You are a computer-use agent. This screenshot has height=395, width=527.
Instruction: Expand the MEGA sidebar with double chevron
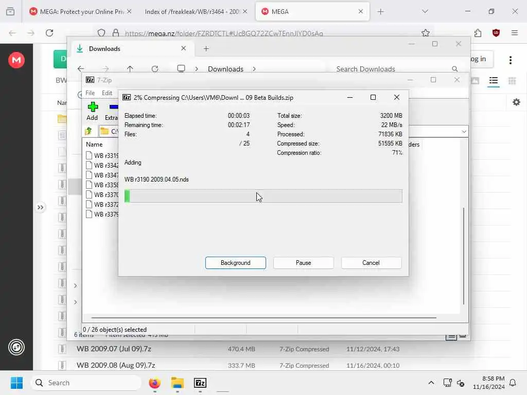point(40,207)
